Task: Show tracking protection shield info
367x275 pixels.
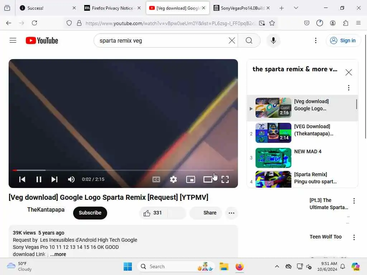Action: tap(69, 23)
